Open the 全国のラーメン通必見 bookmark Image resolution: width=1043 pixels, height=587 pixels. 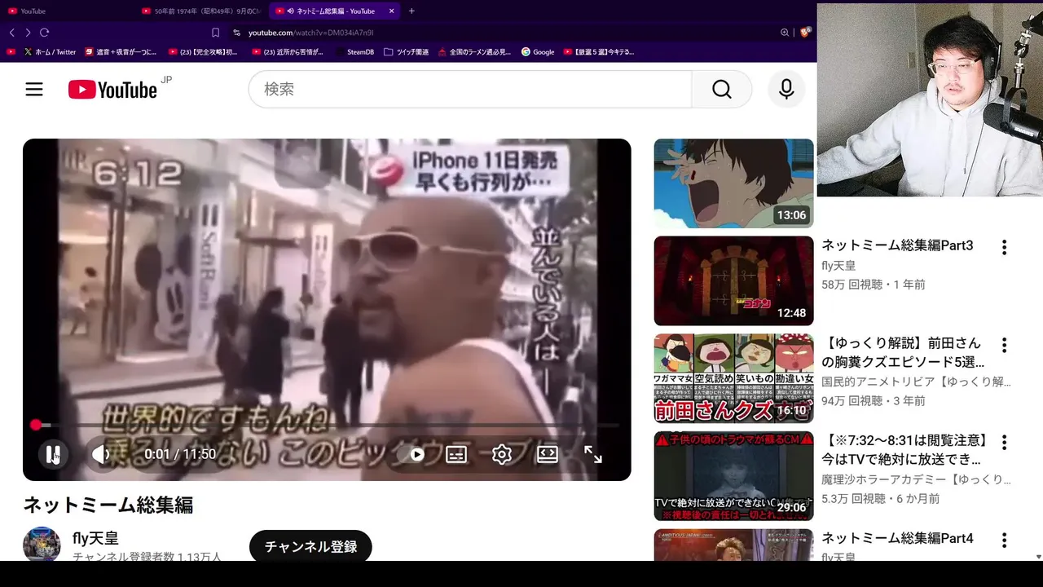pos(474,52)
